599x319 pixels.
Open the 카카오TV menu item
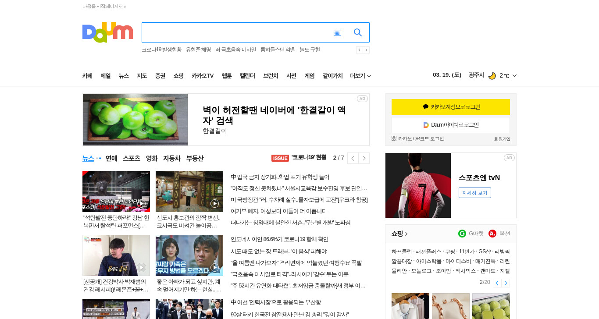pos(203,76)
